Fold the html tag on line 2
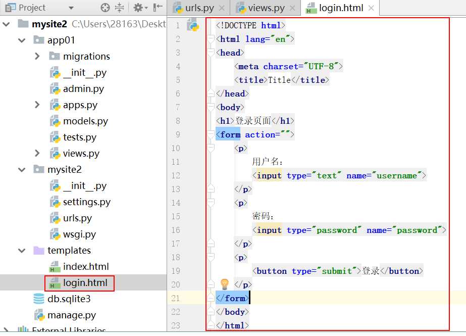This screenshot has width=466, height=336. click(x=211, y=39)
